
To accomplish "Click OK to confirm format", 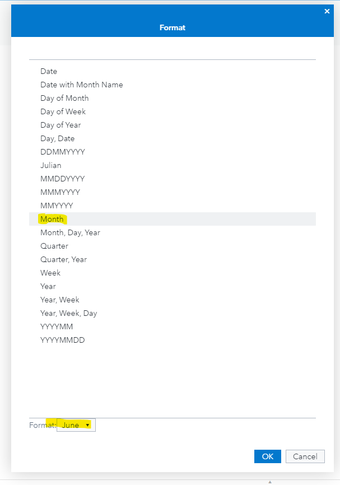I will tap(267, 456).
